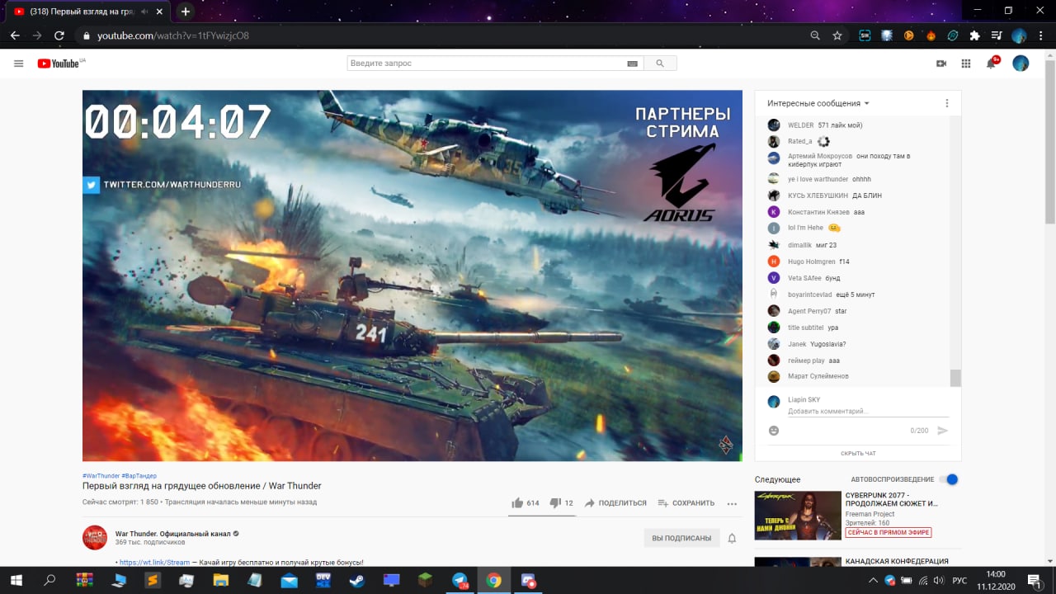This screenshot has width=1056, height=594.
Task: Dislike the video with 12 dislikes
Action: pyautogui.click(x=561, y=502)
